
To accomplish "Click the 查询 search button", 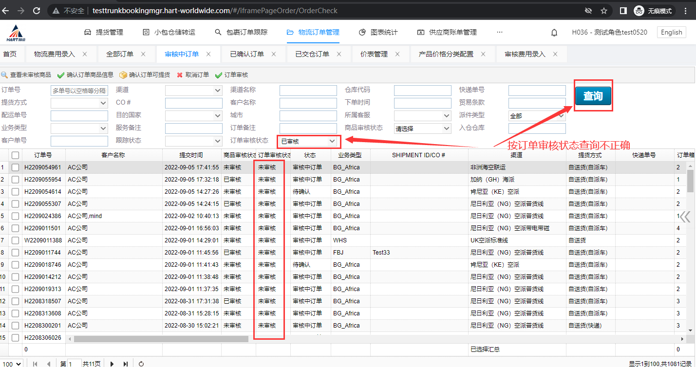I will click(593, 96).
